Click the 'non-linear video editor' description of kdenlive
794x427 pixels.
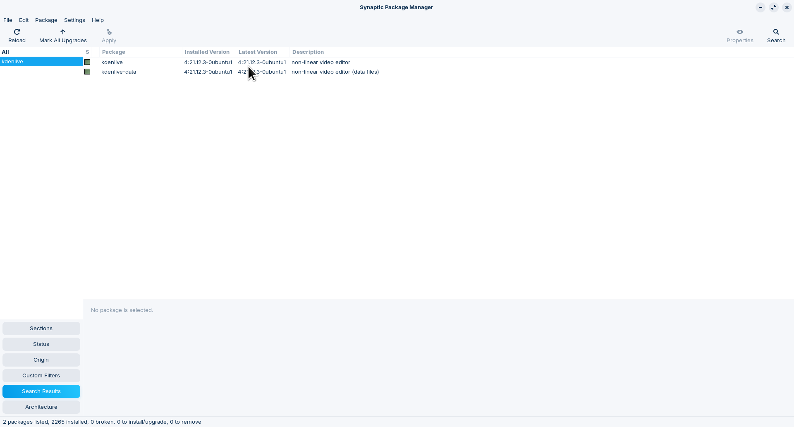[x=321, y=62]
